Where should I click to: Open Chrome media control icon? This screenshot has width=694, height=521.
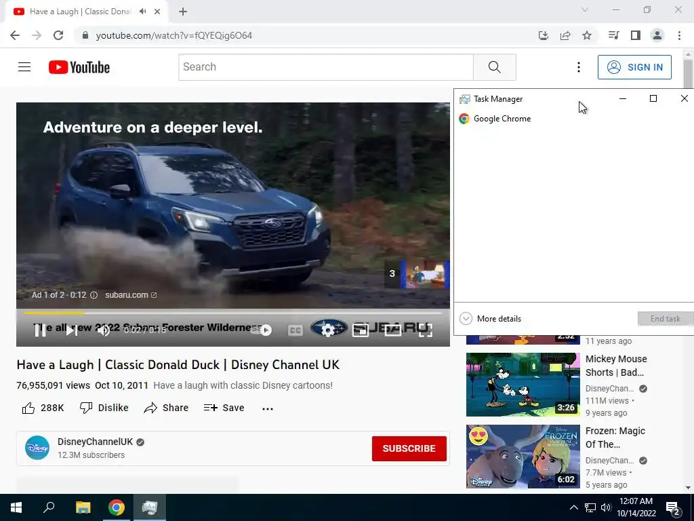[613, 35]
